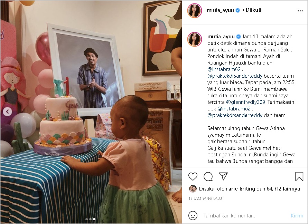The height and width of the screenshot is (224, 308).
Task: Save the post using the bookmark icon
Action: [x=299, y=176]
